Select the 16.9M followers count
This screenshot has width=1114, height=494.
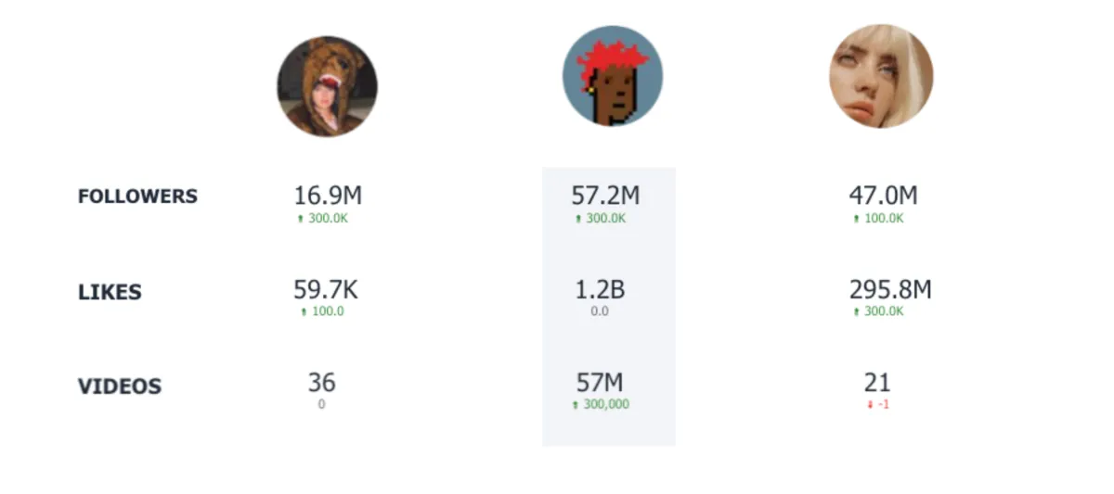click(328, 196)
